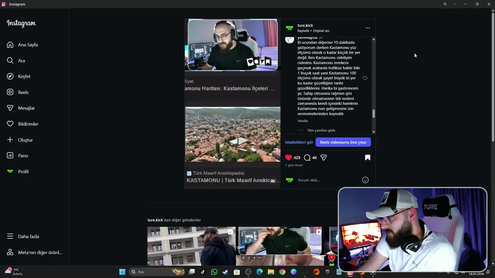
Task: Click Oluştur to create a post
Action: (20, 140)
